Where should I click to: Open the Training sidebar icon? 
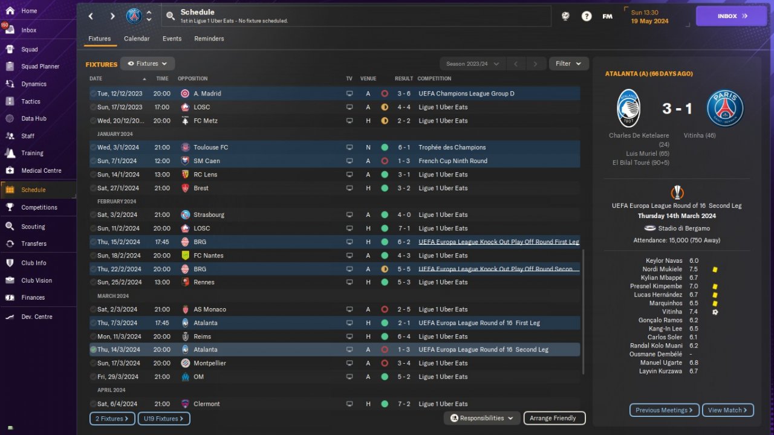(10, 153)
